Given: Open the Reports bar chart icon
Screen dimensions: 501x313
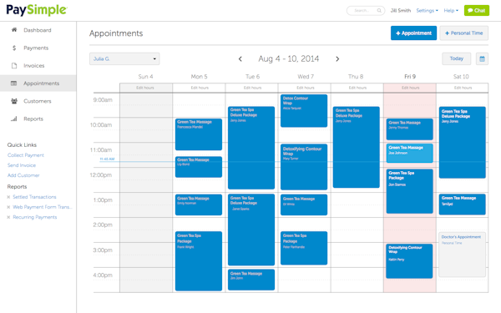Looking at the screenshot, I should 14,119.
